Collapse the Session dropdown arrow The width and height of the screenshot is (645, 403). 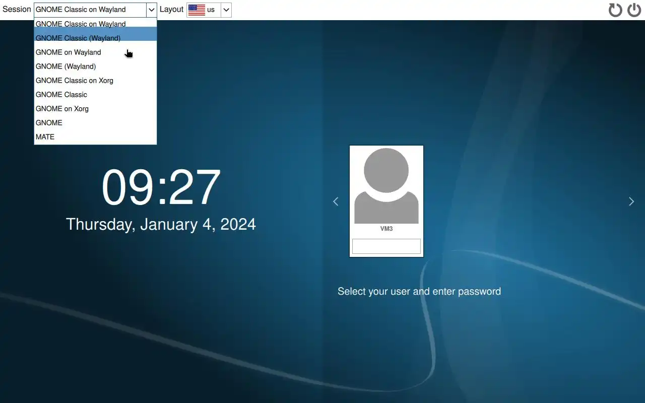pos(152,10)
